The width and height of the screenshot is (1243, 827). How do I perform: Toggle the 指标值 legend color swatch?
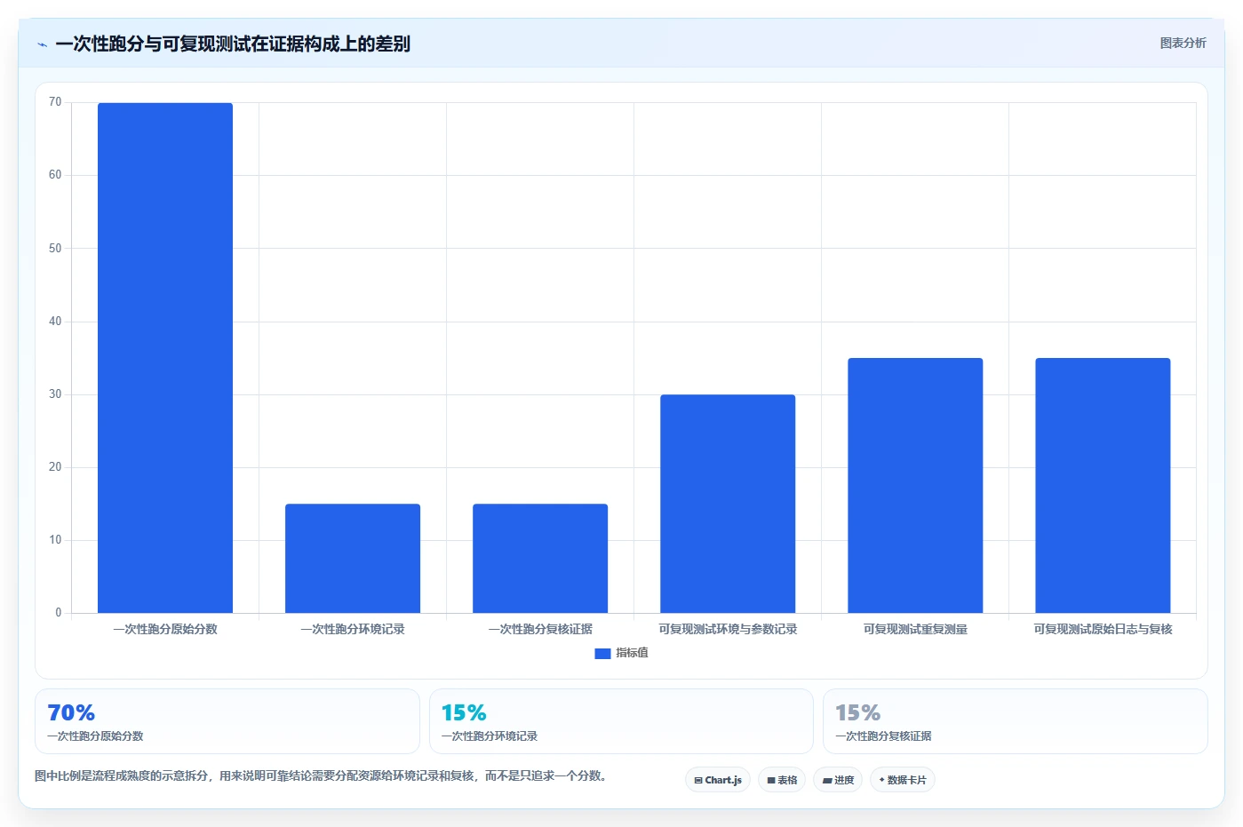tap(602, 653)
